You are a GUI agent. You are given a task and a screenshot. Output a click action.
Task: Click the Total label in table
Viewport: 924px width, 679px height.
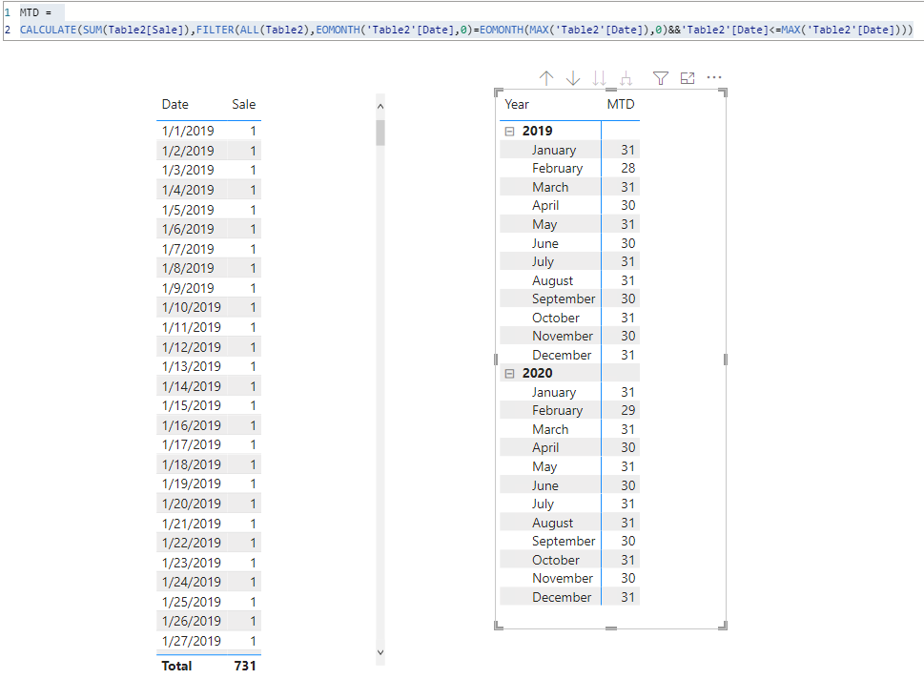click(176, 666)
